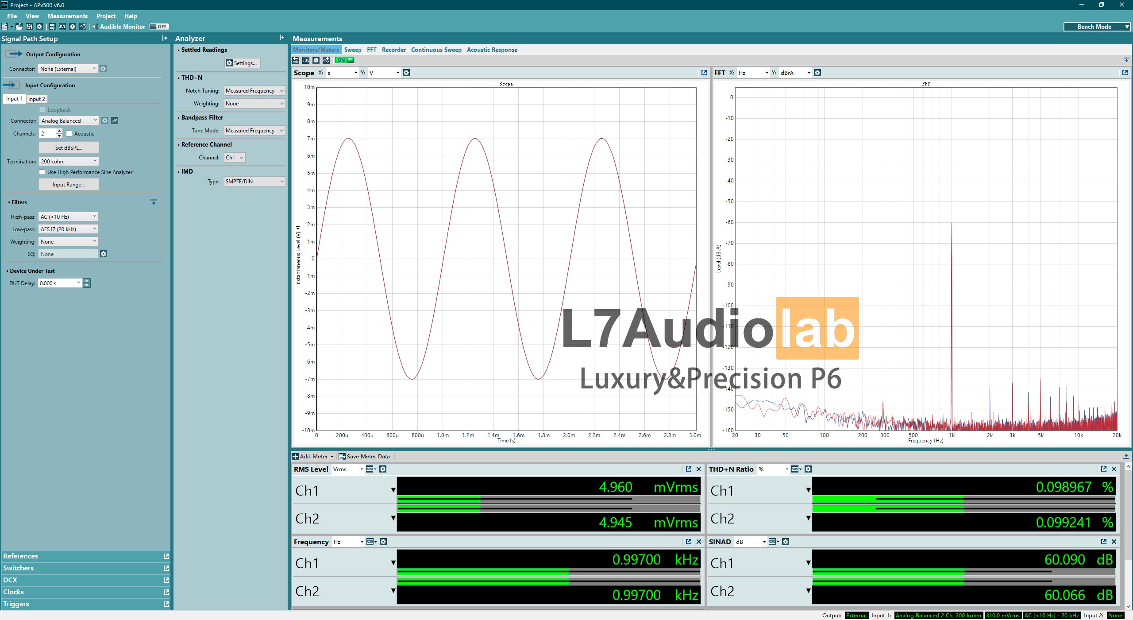
Task: Open Input Connector Analog Balanced dropdown
Action: 69,120
